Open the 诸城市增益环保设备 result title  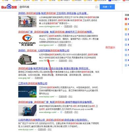pos(56,102)
